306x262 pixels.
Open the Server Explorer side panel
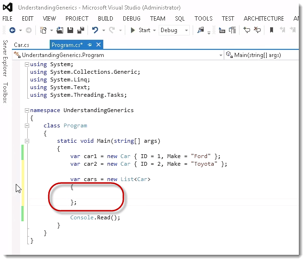point(5,58)
